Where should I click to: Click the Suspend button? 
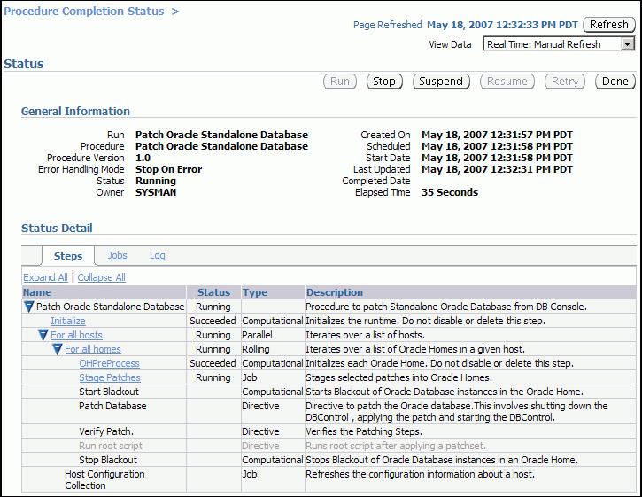[x=440, y=82]
